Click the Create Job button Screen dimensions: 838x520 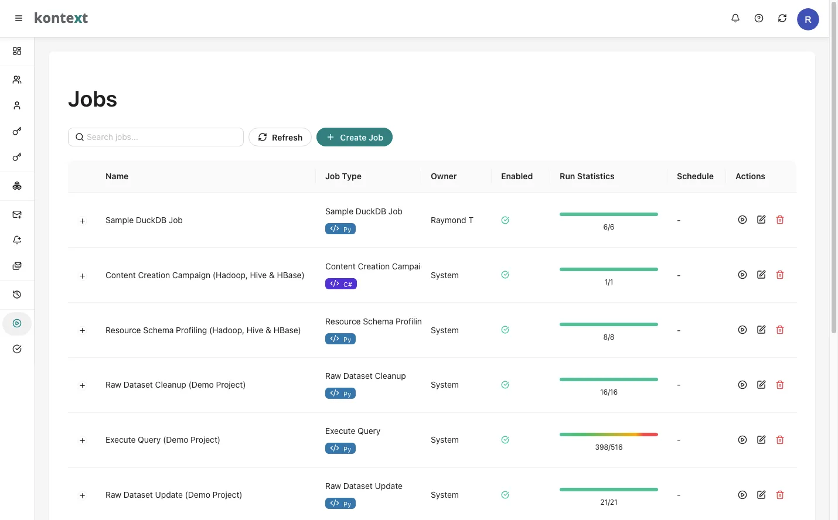(x=354, y=137)
